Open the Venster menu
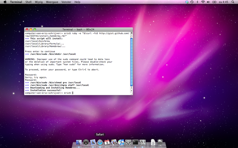This screenshot has width=238, height=148. [66, 2]
